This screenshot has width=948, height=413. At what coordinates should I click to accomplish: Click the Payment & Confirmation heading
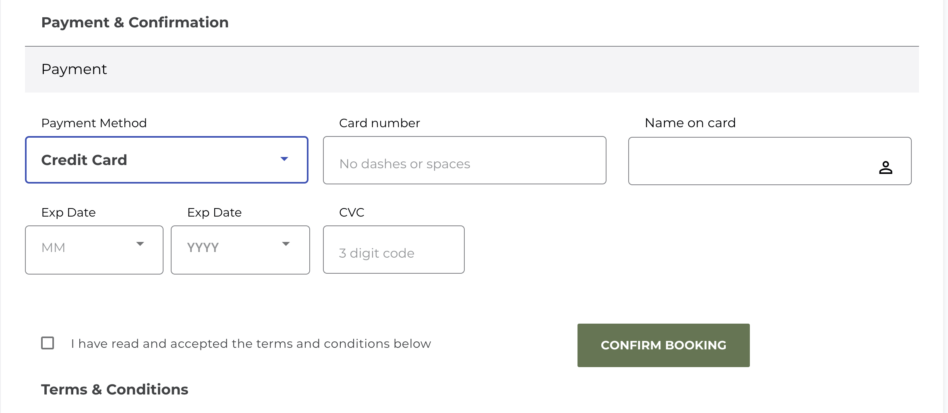coord(135,22)
